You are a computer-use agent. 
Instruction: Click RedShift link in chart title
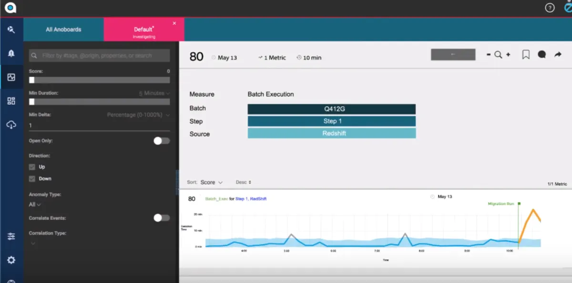(x=258, y=199)
